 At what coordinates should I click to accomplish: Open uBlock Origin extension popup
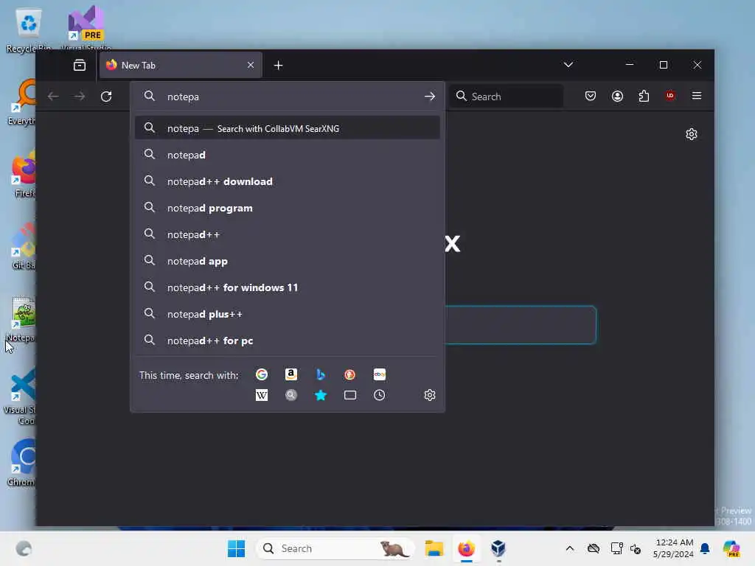pyautogui.click(x=669, y=96)
